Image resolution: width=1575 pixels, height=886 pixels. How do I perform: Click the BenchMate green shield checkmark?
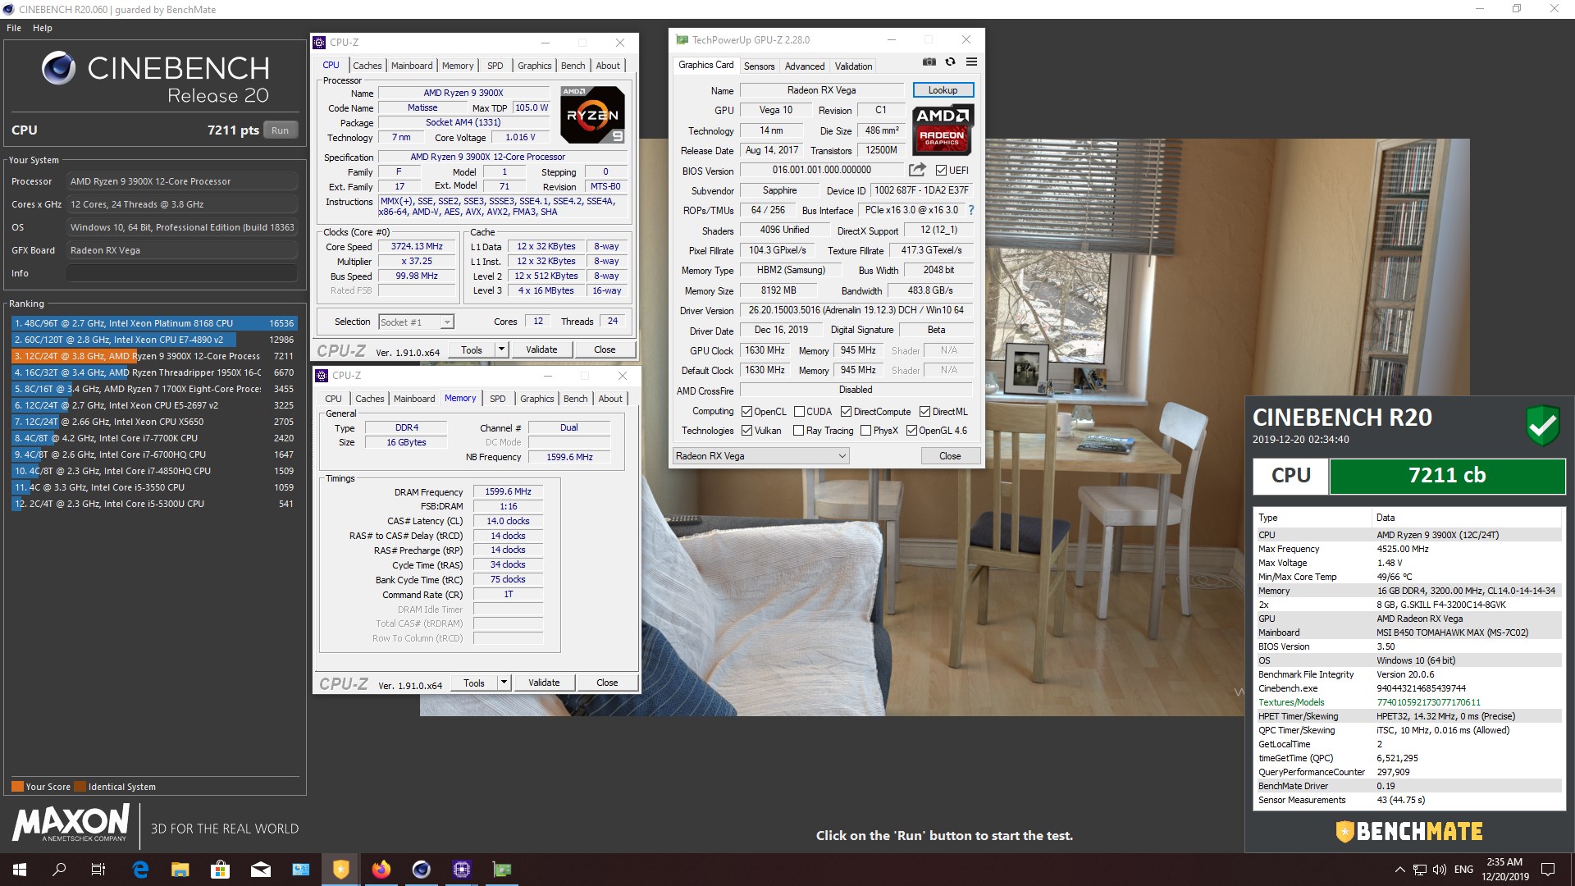pyautogui.click(x=1542, y=425)
